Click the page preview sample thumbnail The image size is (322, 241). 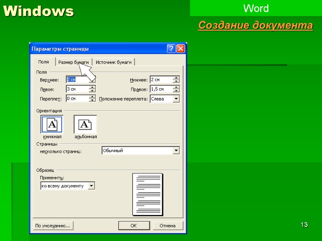[148, 194]
